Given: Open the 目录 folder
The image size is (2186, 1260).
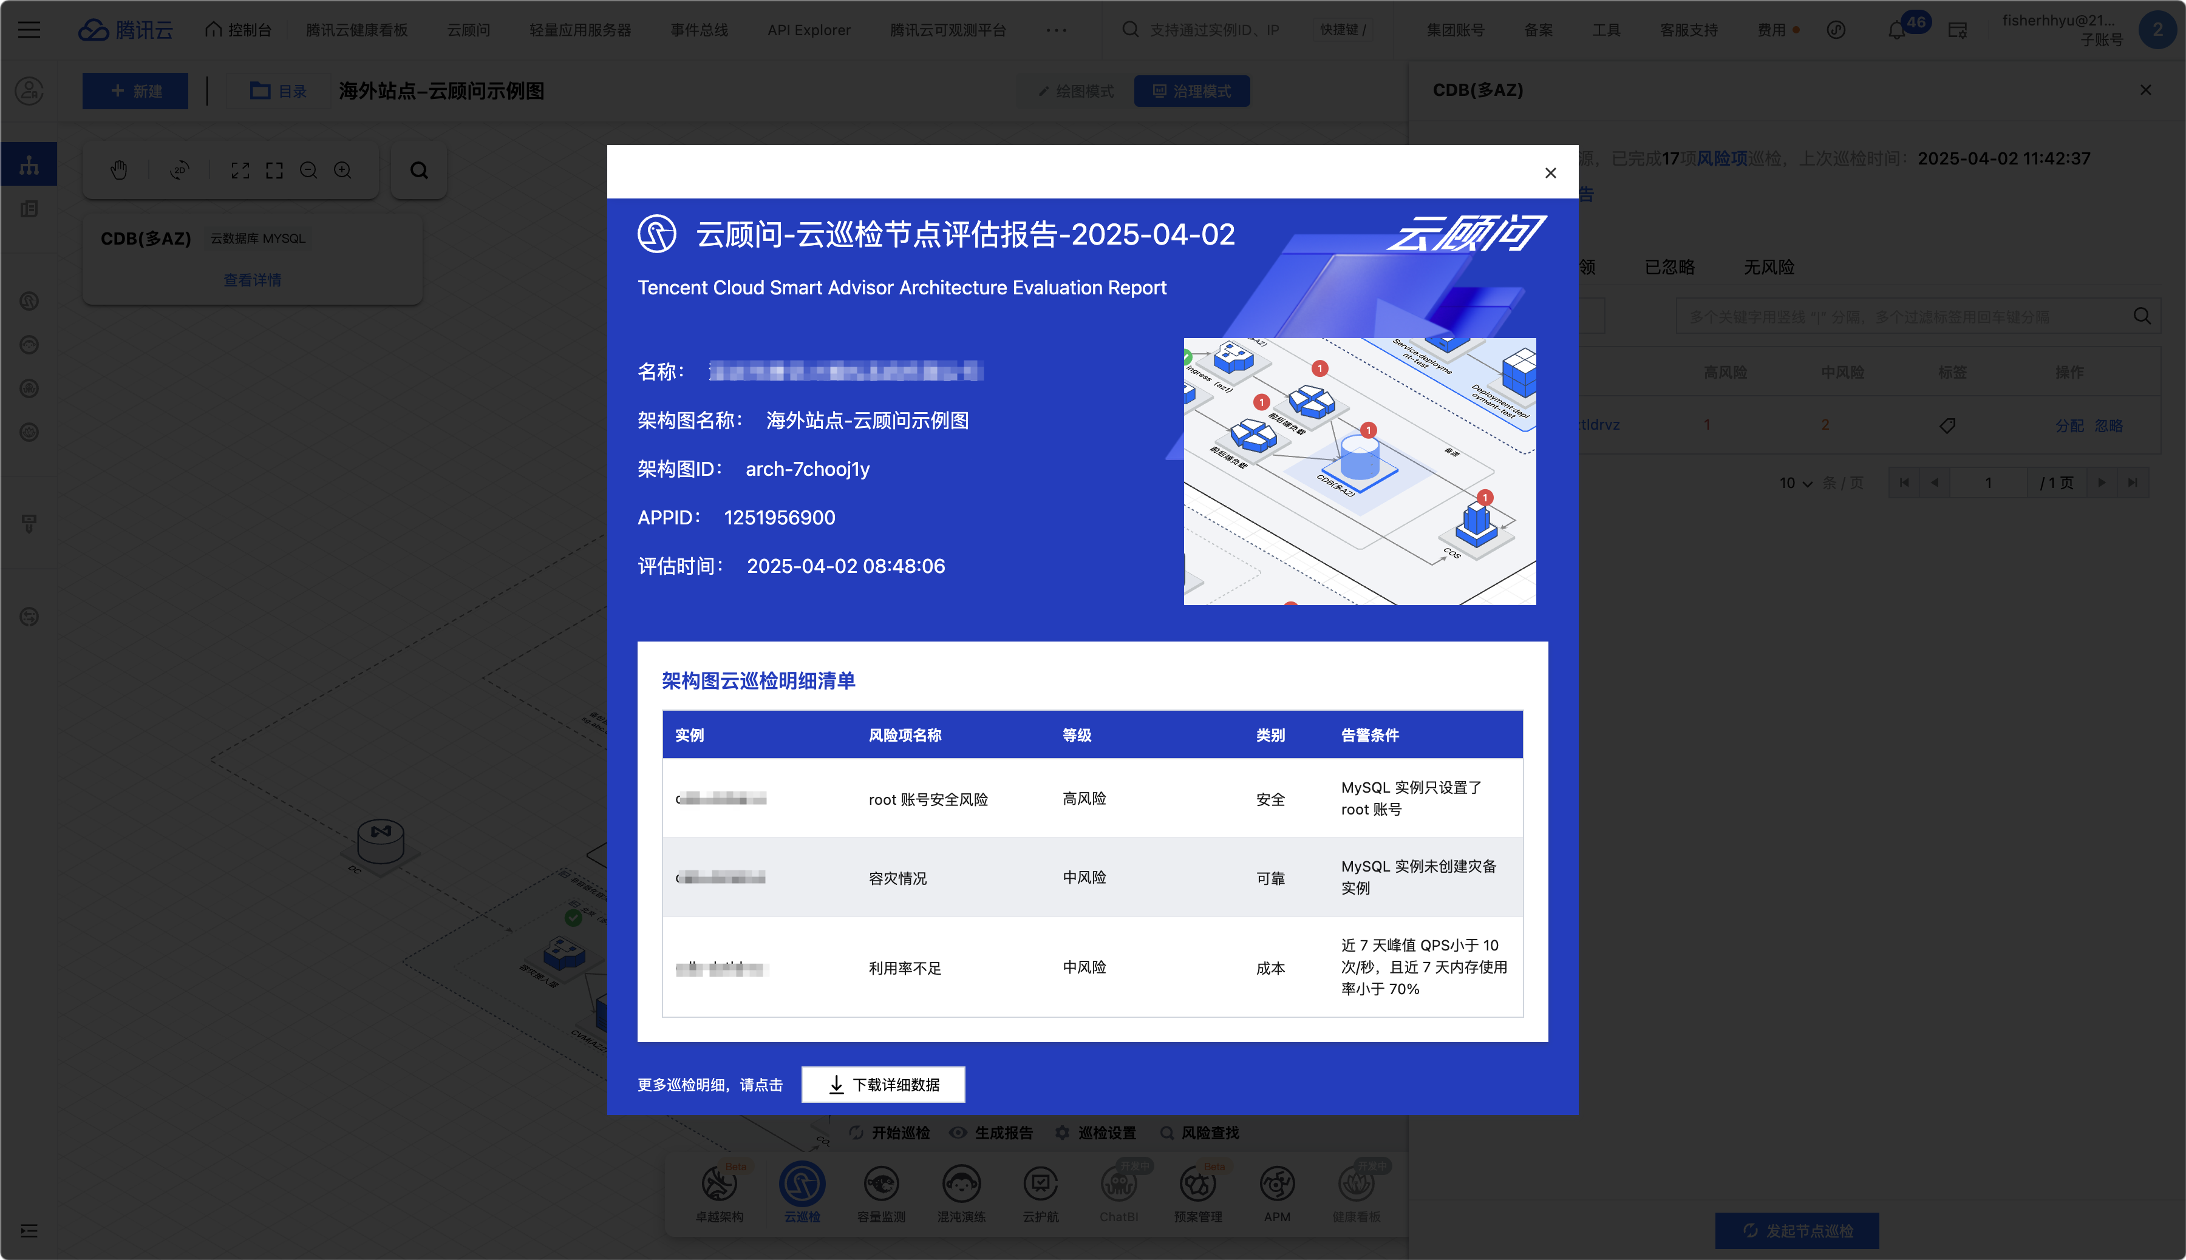Looking at the screenshot, I should pos(278,91).
